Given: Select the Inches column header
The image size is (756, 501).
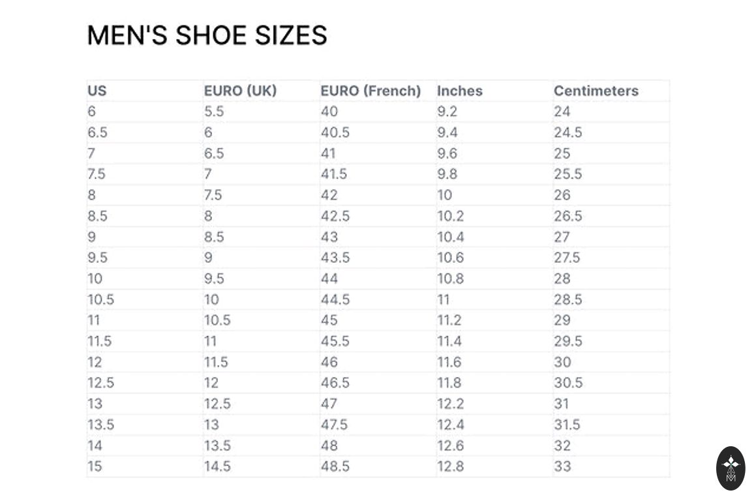Looking at the screenshot, I should tap(460, 91).
